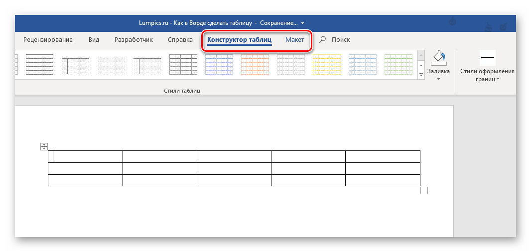
Task: Click the border style line preview icon
Action: (487, 58)
